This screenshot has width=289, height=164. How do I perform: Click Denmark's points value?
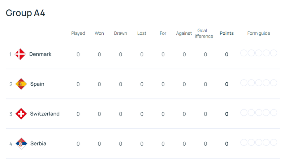227,55
